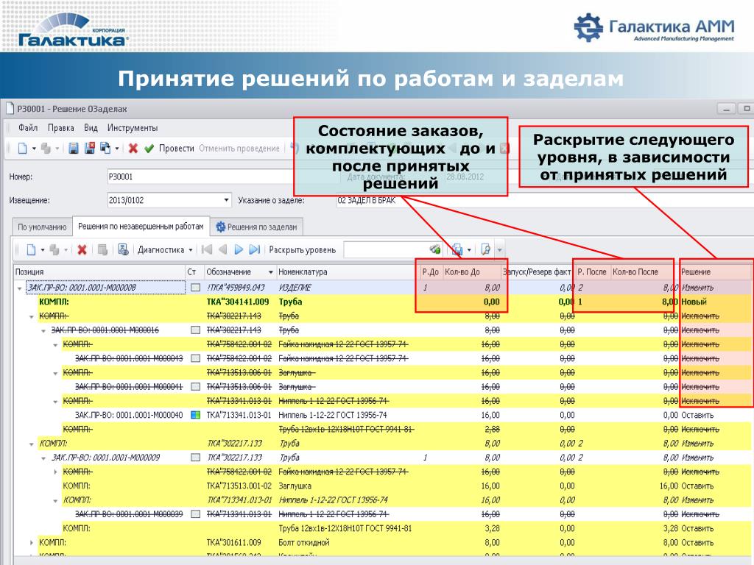Expand the КОМПЛ row for Болт откидной
The height and width of the screenshot is (565, 754).
click(x=32, y=542)
